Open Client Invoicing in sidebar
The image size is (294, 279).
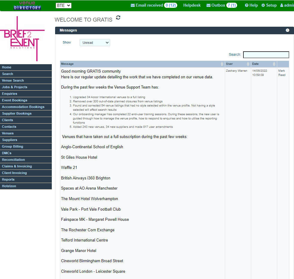[26, 173]
